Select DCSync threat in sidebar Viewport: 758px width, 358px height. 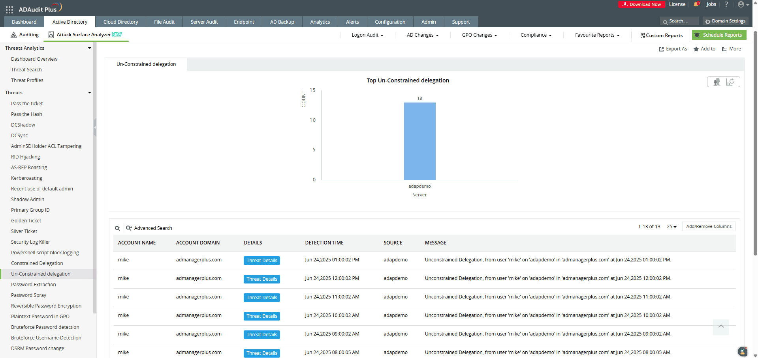pyautogui.click(x=19, y=136)
